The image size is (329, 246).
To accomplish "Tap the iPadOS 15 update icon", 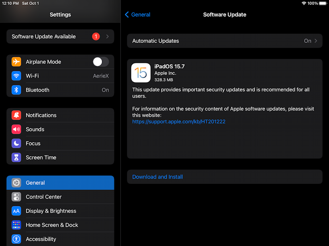I will click(141, 73).
